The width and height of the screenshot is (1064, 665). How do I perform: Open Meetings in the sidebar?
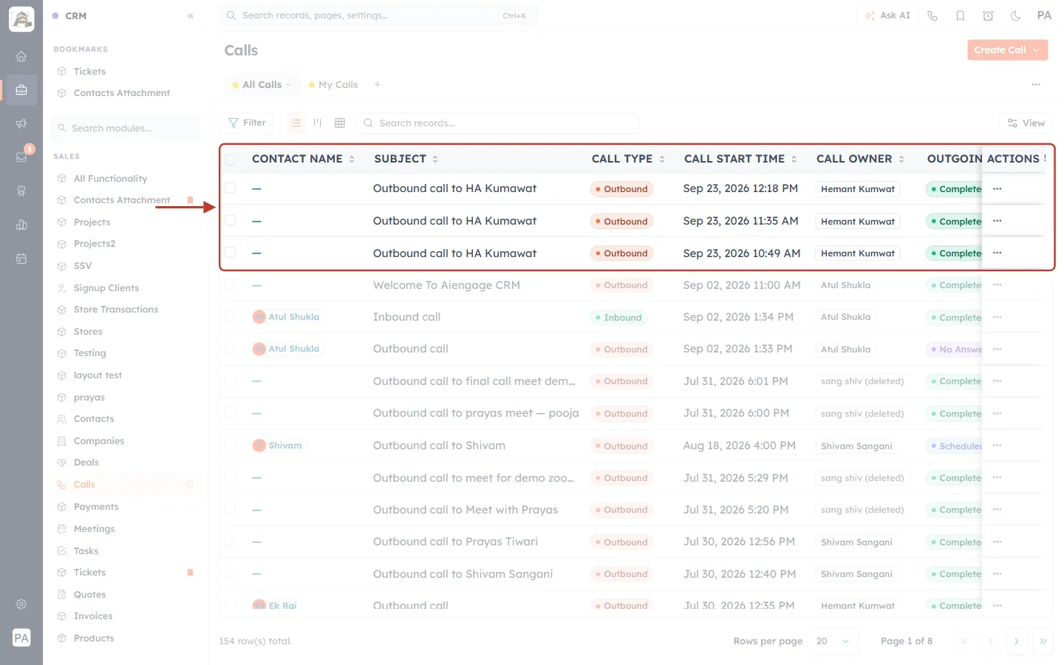94,529
